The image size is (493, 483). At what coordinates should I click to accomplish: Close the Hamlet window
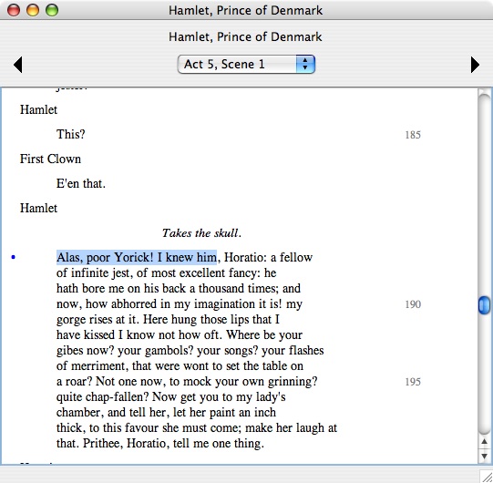[14, 10]
